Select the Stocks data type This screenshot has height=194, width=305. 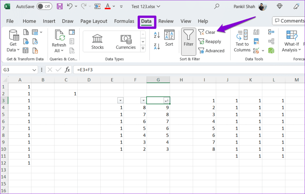pos(97,42)
